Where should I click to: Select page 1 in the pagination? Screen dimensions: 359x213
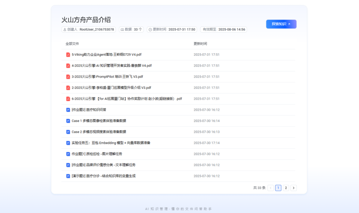[x=278, y=188]
